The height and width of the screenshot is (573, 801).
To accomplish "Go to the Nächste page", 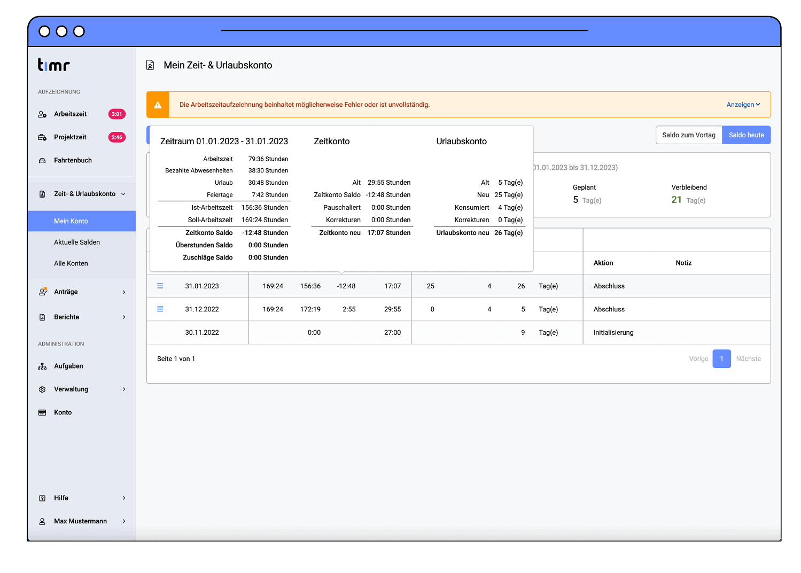I will coord(748,359).
